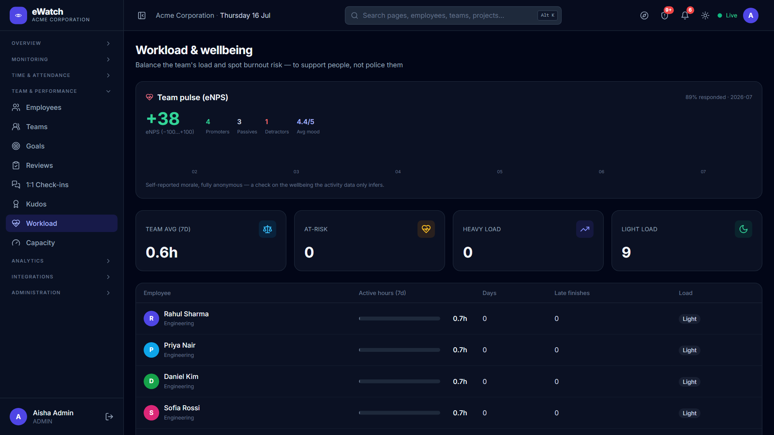This screenshot has height=435, width=774.
Task: Open the user avatar A menu
Action: pyautogui.click(x=751, y=15)
